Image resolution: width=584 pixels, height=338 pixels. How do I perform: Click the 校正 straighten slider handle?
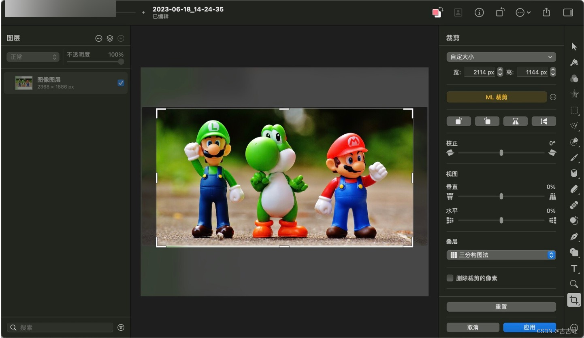pyautogui.click(x=501, y=153)
